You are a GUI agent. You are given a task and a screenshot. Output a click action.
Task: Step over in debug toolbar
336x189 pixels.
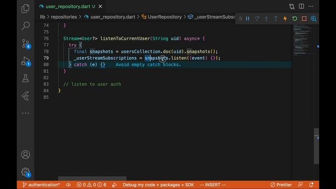[257, 19]
